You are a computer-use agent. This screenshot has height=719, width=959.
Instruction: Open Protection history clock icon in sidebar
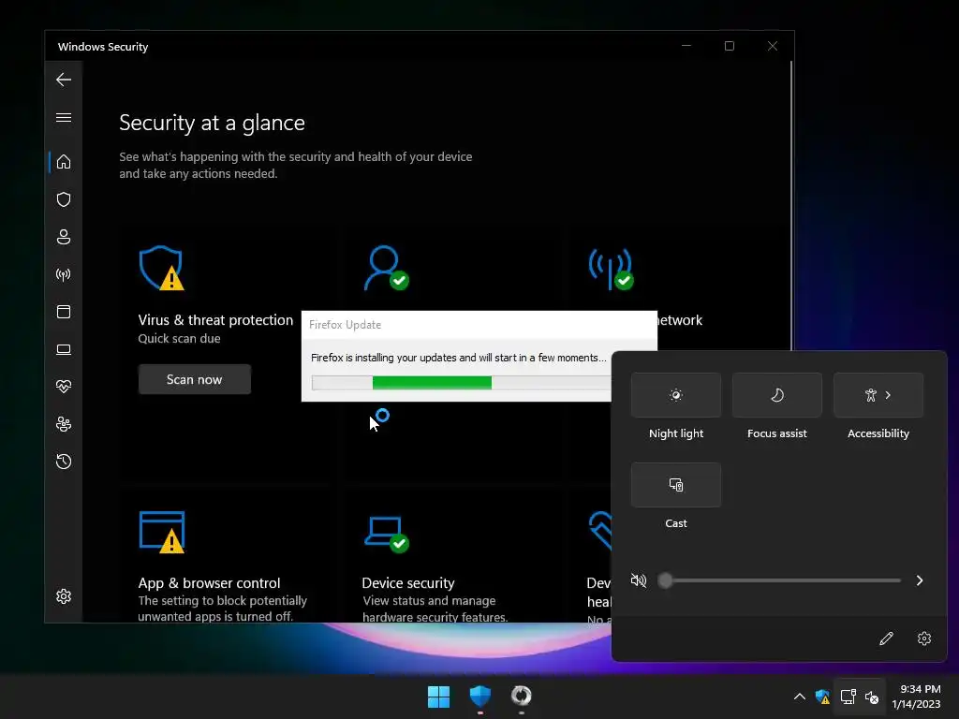point(64,461)
